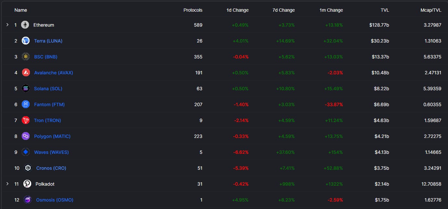Click Polygon's TVL value $4.21b
The width and height of the screenshot is (448, 209).
tap(381, 136)
